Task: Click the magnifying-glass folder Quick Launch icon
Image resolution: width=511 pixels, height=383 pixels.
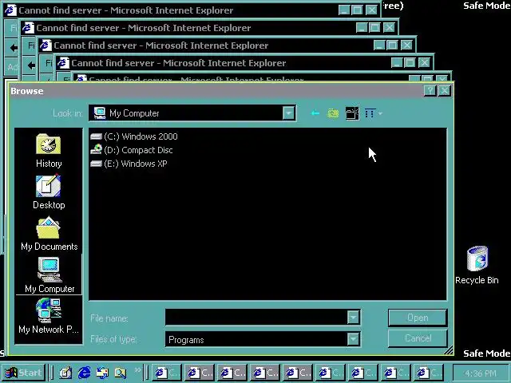Action: point(121,373)
